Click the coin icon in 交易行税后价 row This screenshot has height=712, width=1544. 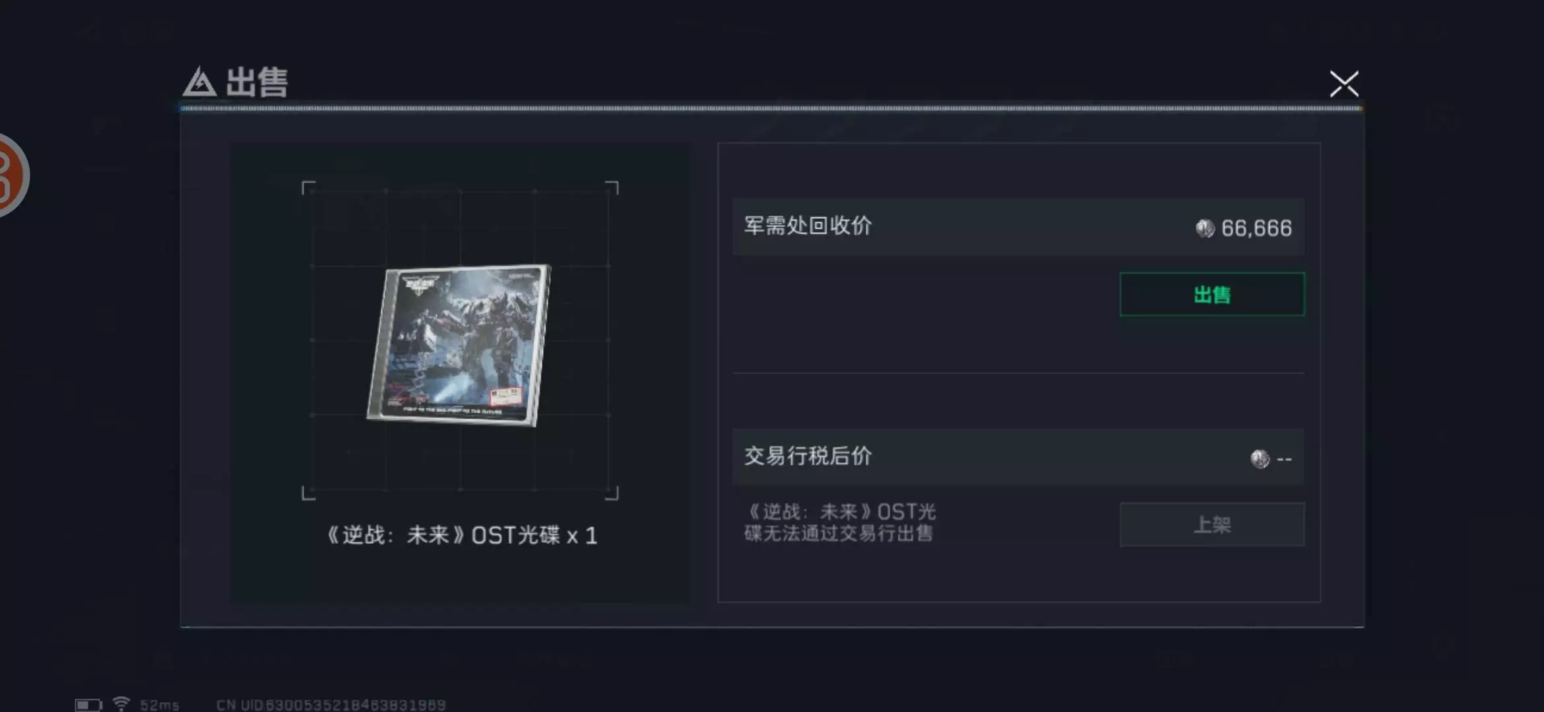(1260, 458)
